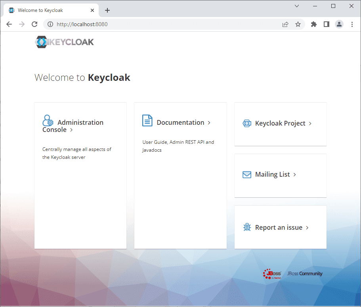Click the address bar showing localhost:8080
361x307 pixels.
(x=159, y=24)
